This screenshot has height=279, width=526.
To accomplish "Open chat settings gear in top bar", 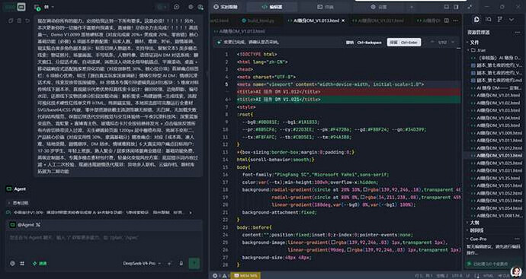I will pyautogui.click(x=191, y=7).
